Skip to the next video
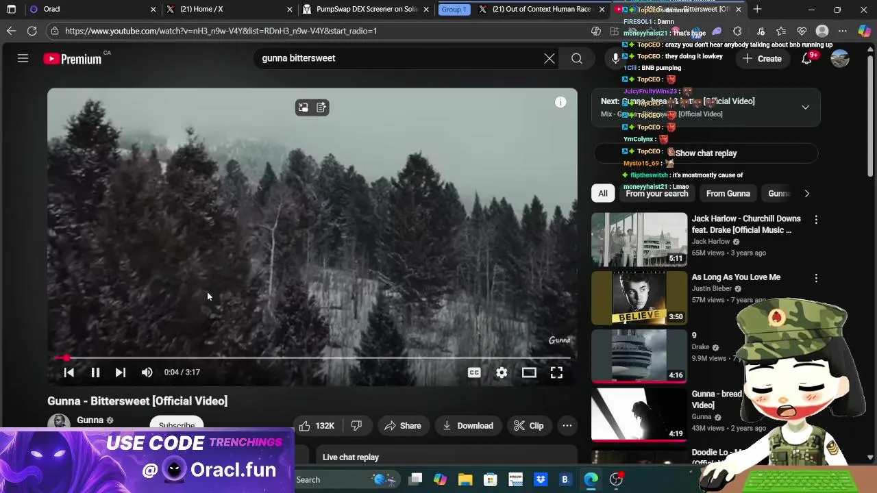Image resolution: width=877 pixels, height=493 pixels. point(121,372)
